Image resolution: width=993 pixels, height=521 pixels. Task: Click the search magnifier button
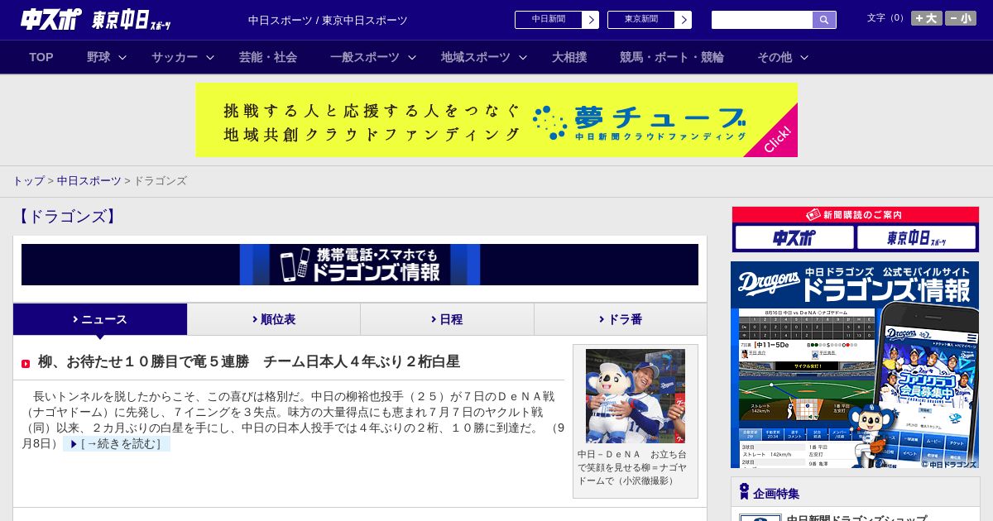[x=824, y=20]
